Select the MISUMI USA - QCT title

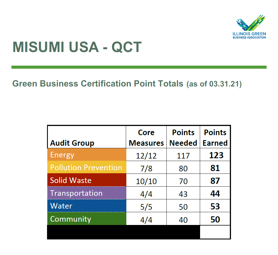tap(77, 47)
